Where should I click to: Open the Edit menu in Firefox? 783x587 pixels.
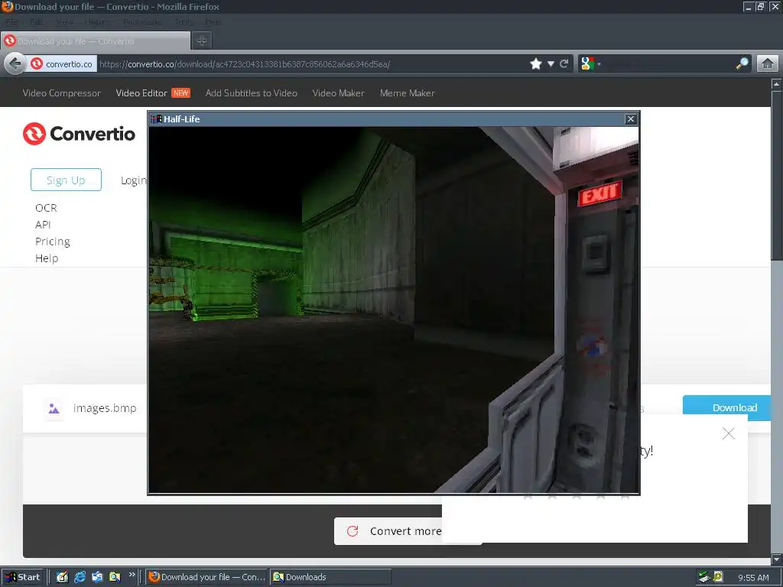[36, 22]
